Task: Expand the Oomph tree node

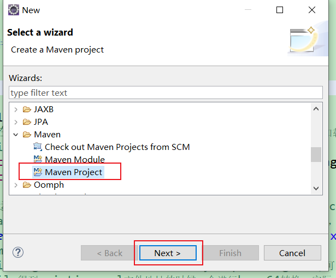Action: point(16,185)
